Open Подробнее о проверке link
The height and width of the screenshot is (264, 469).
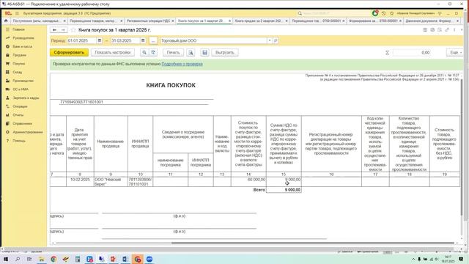pos(182,64)
